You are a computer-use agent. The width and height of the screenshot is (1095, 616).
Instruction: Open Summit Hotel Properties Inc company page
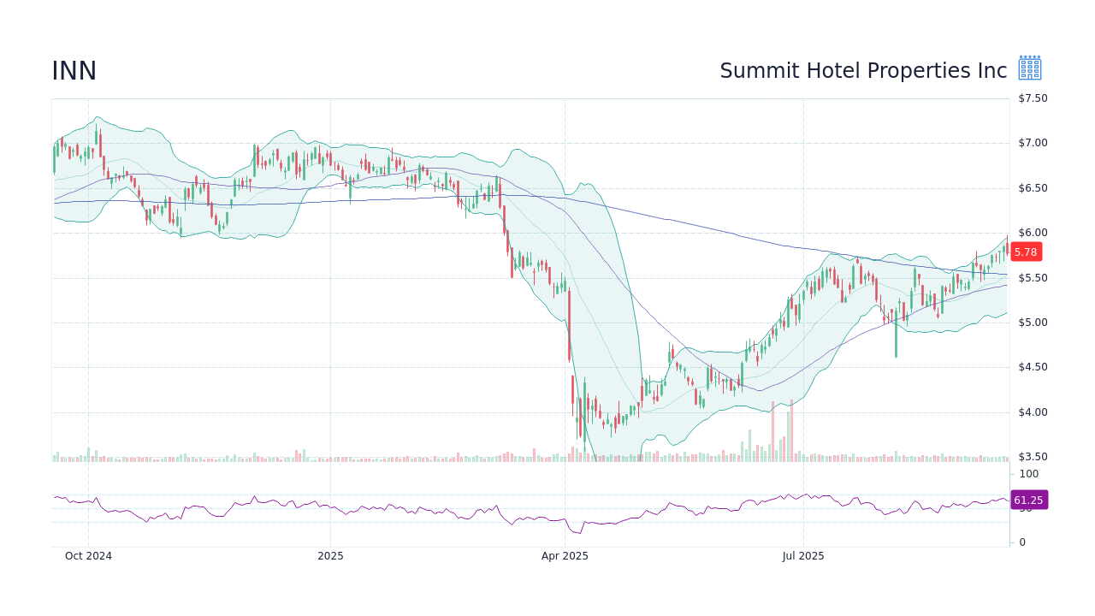coord(863,71)
